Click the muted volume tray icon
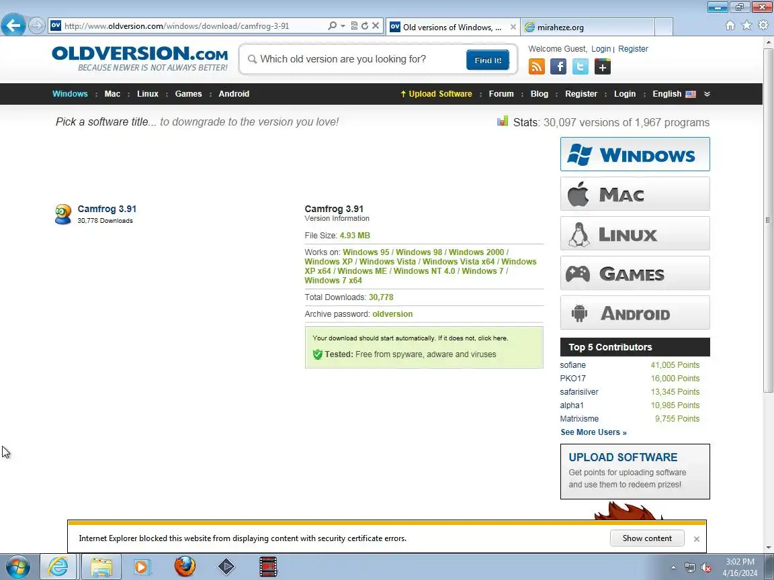This screenshot has width=774, height=580. click(x=706, y=568)
